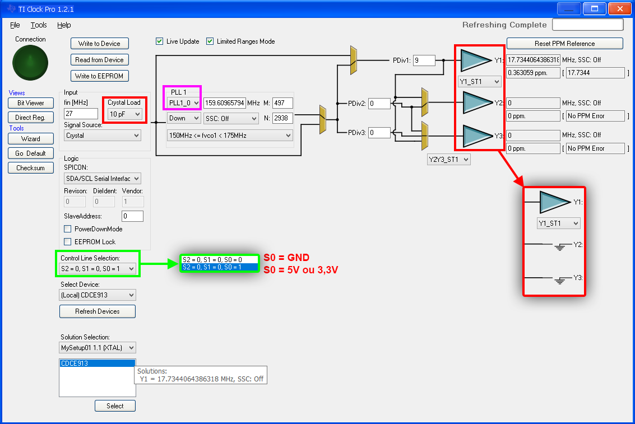Image resolution: width=635 pixels, height=424 pixels.
Task: Open the fvco1 frequency range dropdown
Action: point(230,136)
